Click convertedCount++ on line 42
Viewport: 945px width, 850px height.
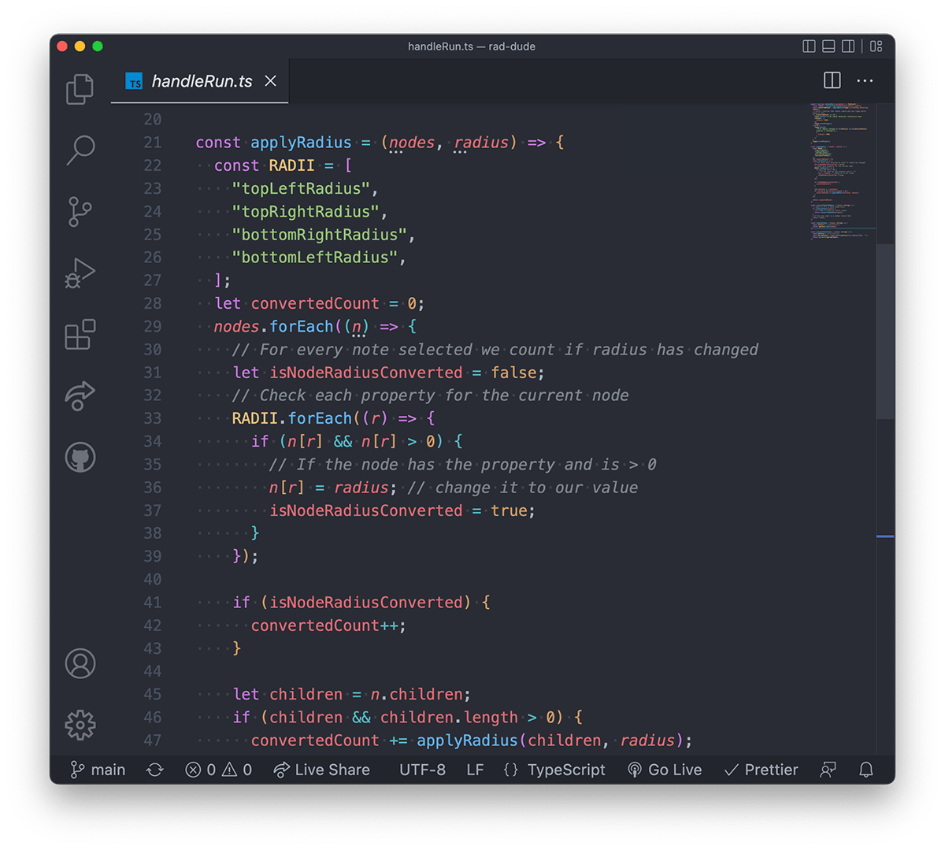click(324, 625)
